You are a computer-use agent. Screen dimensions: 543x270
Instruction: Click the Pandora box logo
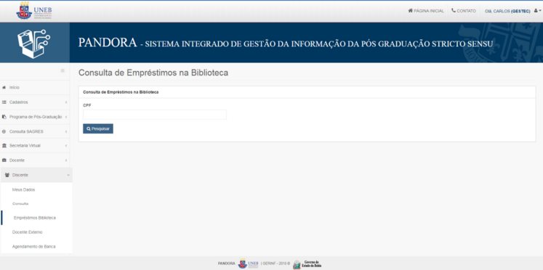(34, 43)
